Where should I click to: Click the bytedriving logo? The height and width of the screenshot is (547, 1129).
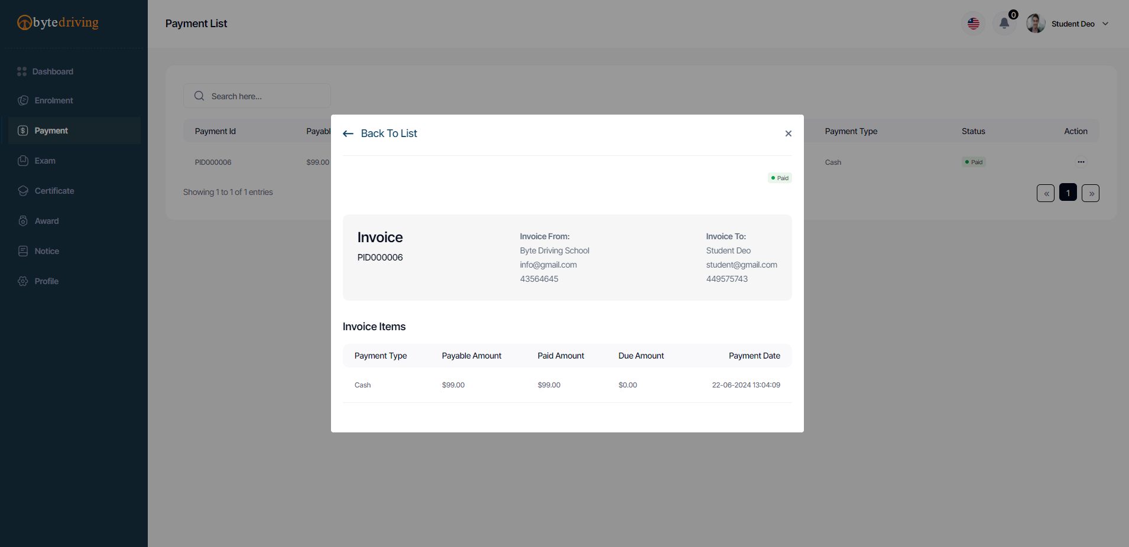coord(58,23)
